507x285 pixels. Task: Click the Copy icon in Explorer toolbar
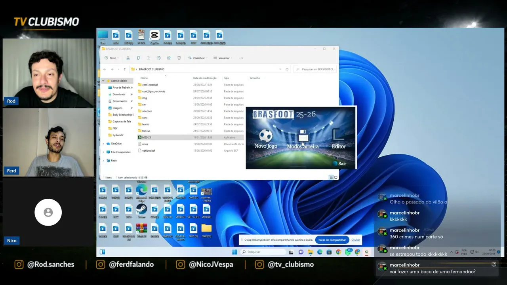click(x=138, y=58)
